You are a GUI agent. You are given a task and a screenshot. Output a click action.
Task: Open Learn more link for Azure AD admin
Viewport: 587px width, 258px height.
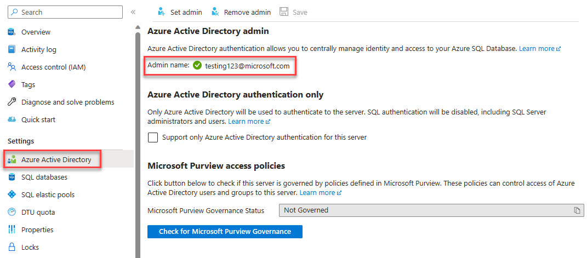539,49
